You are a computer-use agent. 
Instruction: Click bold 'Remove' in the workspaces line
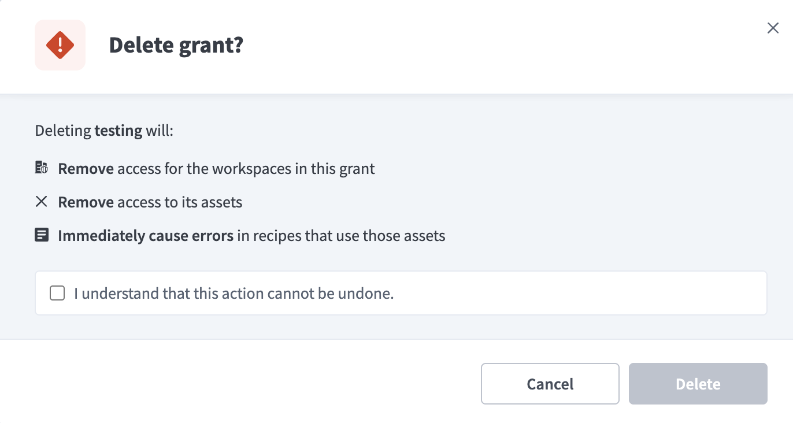coord(86,169)
